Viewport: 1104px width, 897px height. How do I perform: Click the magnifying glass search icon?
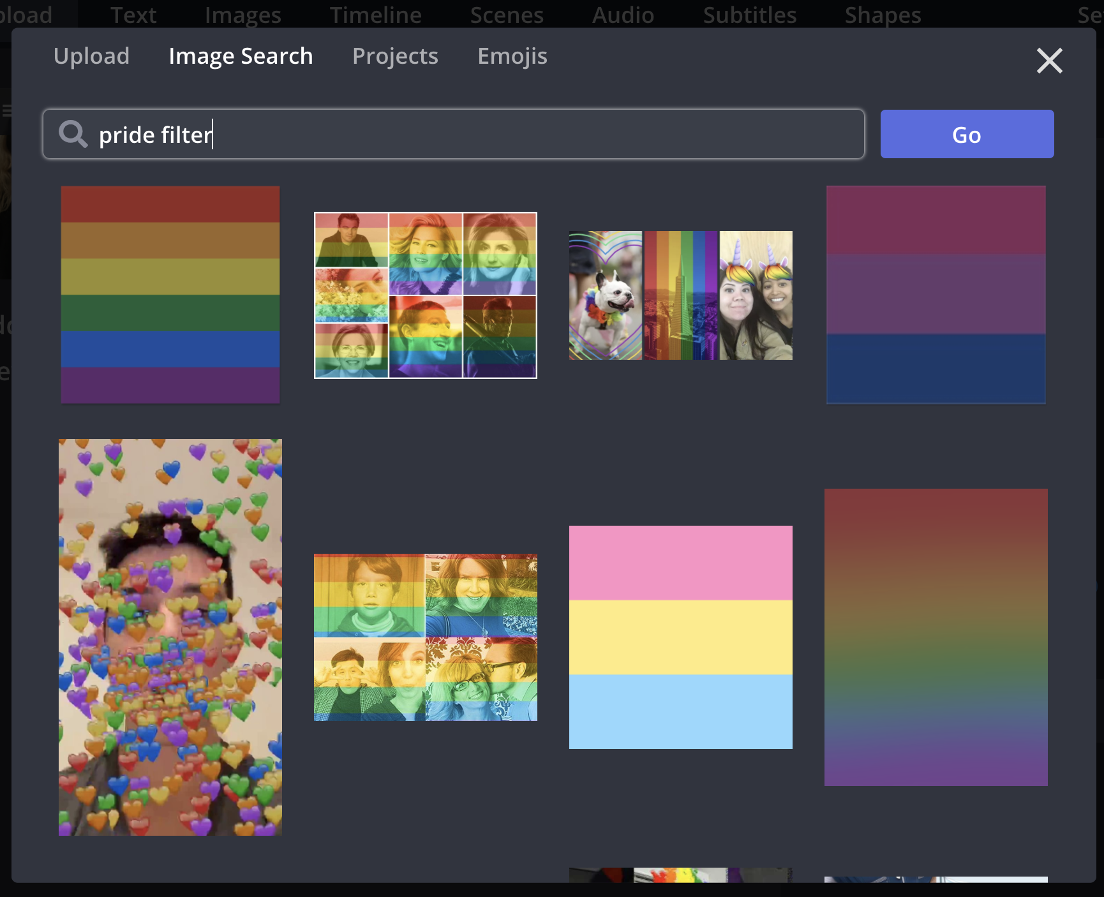click(x=73, y=135)
